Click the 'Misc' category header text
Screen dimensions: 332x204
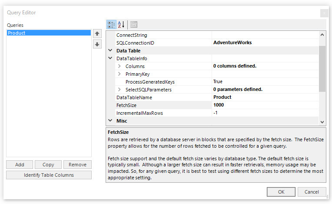pos(122,121)
